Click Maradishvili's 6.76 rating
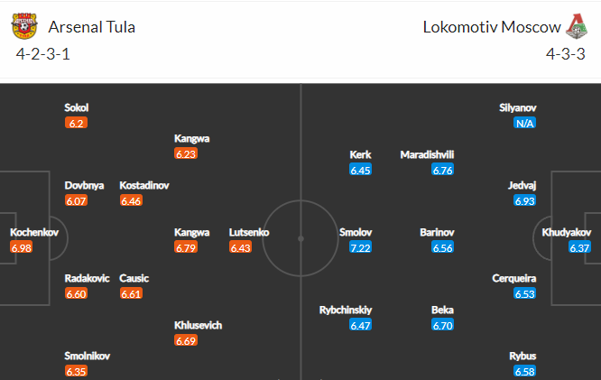The height and width of the screenshot is (380, 601). click(443, 170)
